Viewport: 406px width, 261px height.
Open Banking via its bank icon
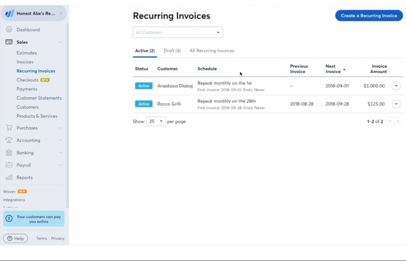click(x=9, y=153)
